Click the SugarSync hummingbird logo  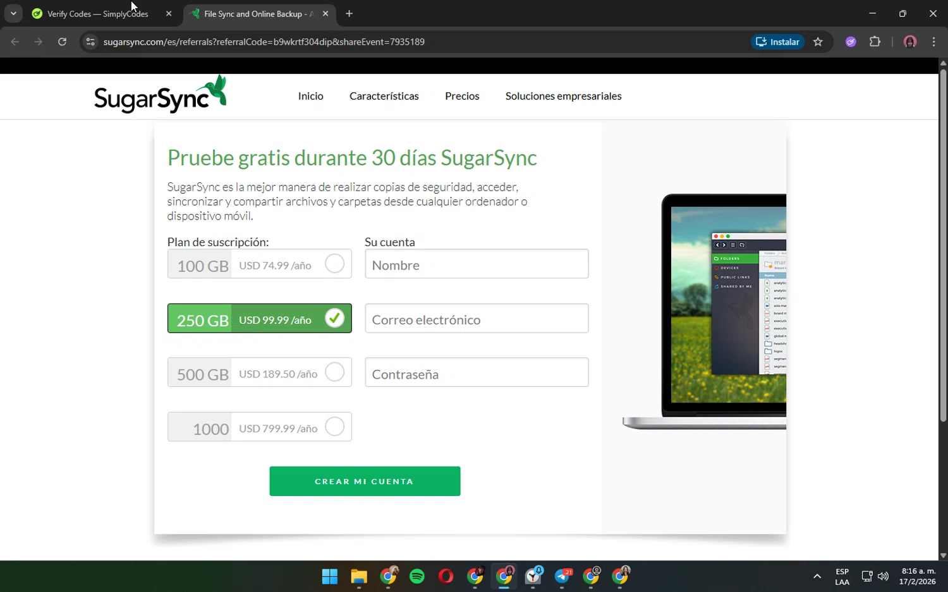161,95
